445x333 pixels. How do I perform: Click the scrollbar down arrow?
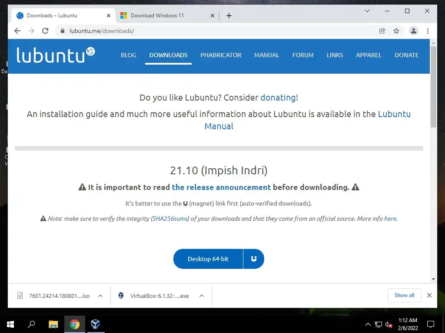pos(433,279)
